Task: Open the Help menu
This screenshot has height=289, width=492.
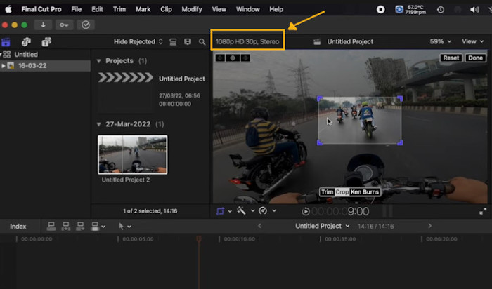Action: [x=276, y=9]
